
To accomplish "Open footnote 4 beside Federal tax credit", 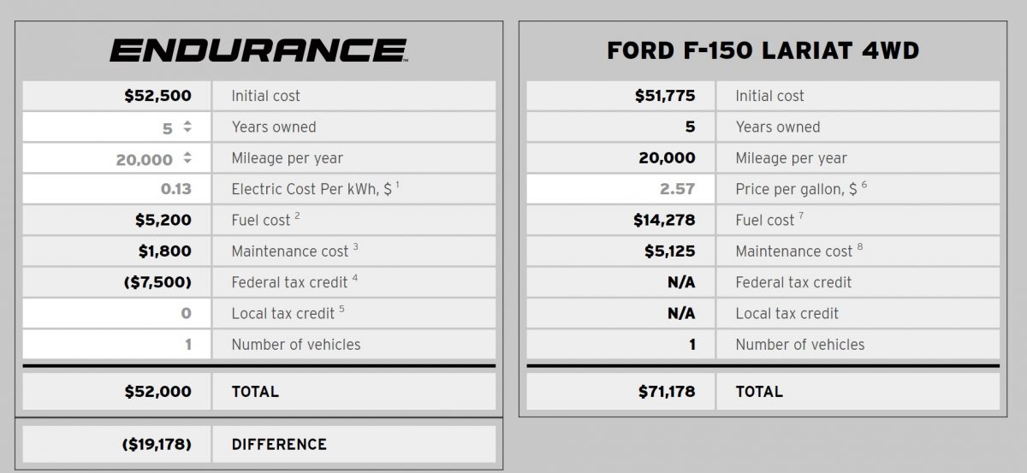I will [354, 277].
